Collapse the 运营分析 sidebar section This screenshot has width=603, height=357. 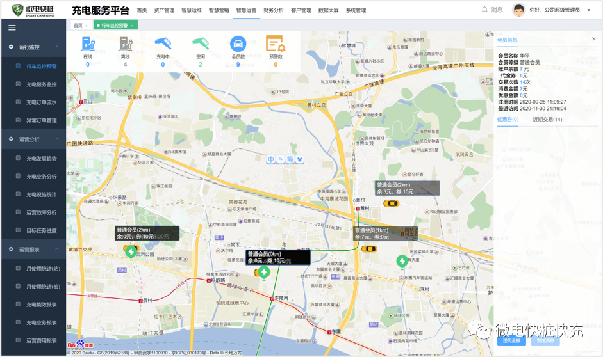pos(57,139)
